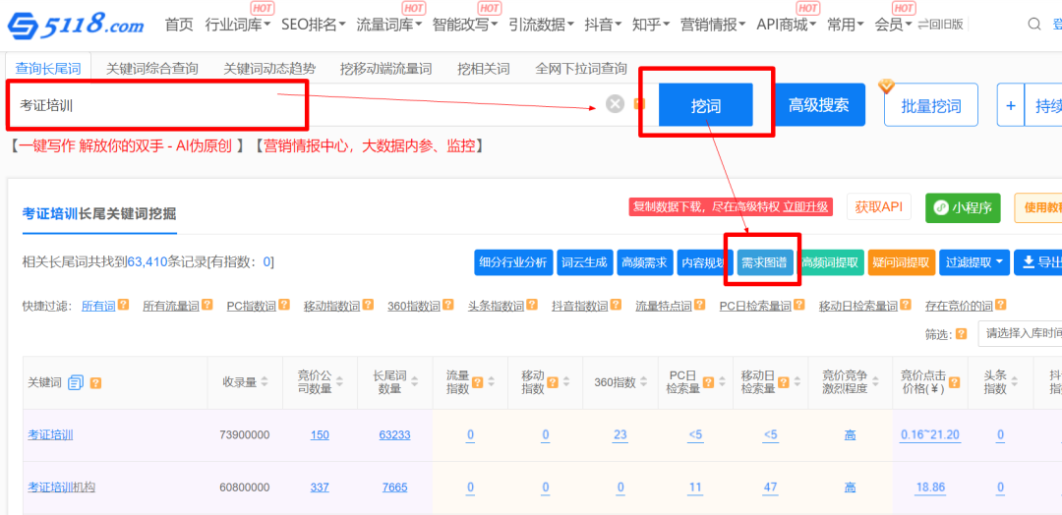The height and width of the screenshot is (515, 1062).
Task: Sort by 360指数 column arrows
Action: coord(641,382)
